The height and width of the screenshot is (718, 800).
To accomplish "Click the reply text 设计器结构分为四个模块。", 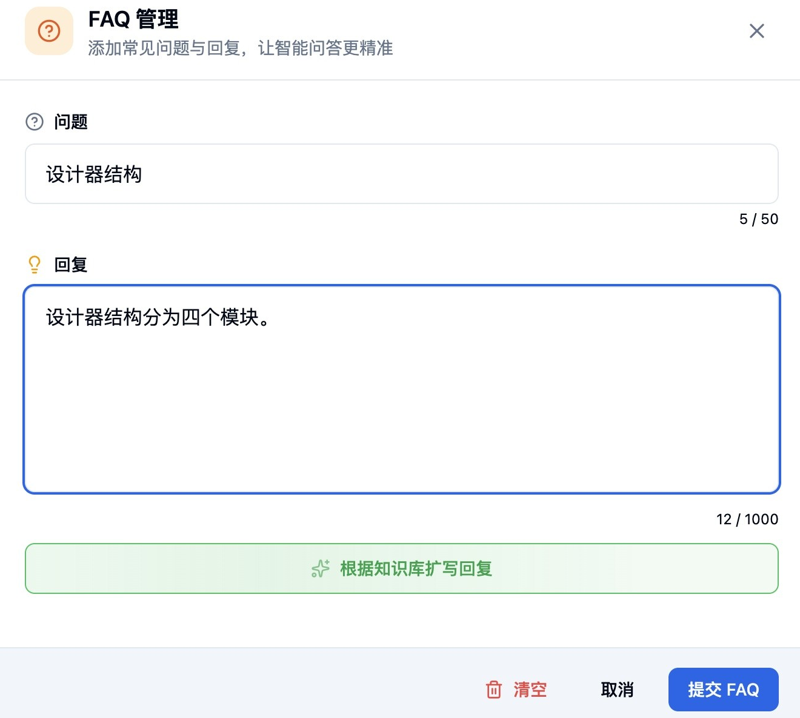I will [158, 317].
